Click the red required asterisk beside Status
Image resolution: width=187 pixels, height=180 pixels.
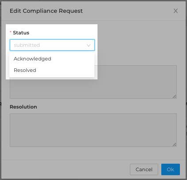pyautogui.click(x=11, y=32)
